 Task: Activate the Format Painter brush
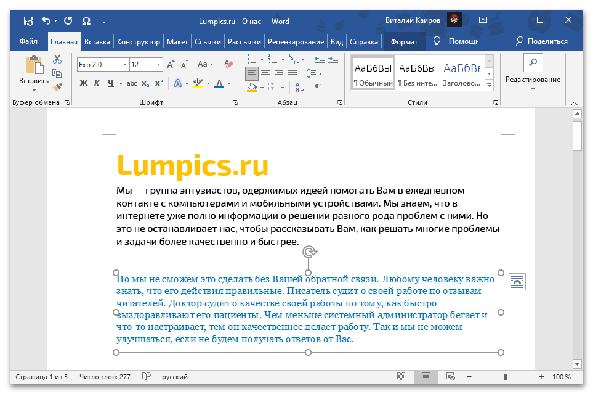[57, 88]
